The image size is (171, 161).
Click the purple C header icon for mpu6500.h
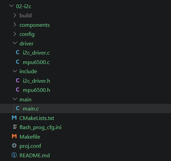(18, 90)
